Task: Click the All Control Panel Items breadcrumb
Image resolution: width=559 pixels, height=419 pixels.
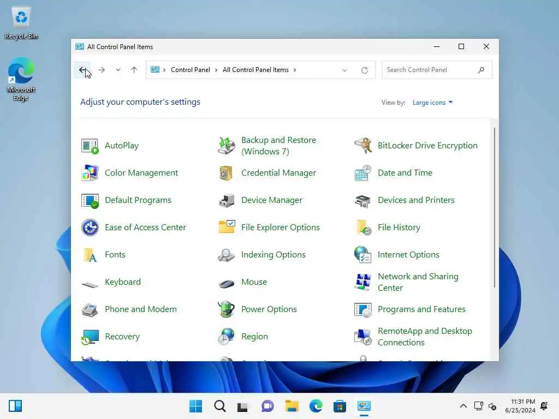Action: pos(255,70)
